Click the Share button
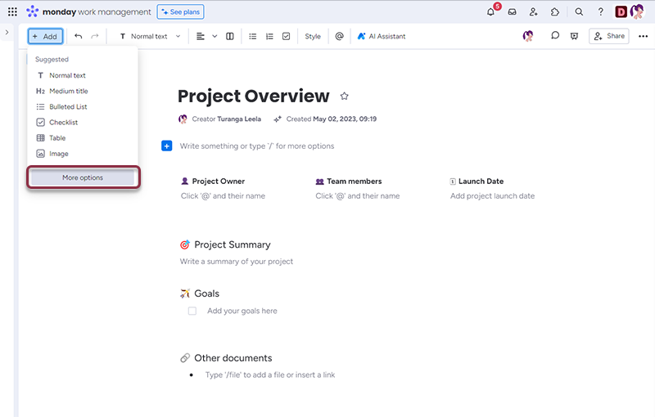 [x=608, y=36]
